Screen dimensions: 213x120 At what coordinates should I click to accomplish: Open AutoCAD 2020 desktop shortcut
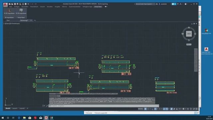click(x=206, y=51)
